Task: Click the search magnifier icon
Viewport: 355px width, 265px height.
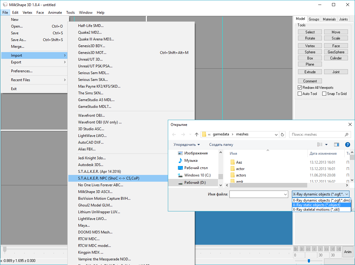Action: point(346,134)
